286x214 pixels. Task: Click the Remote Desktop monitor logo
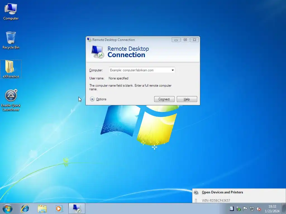(x=97, y=52)
